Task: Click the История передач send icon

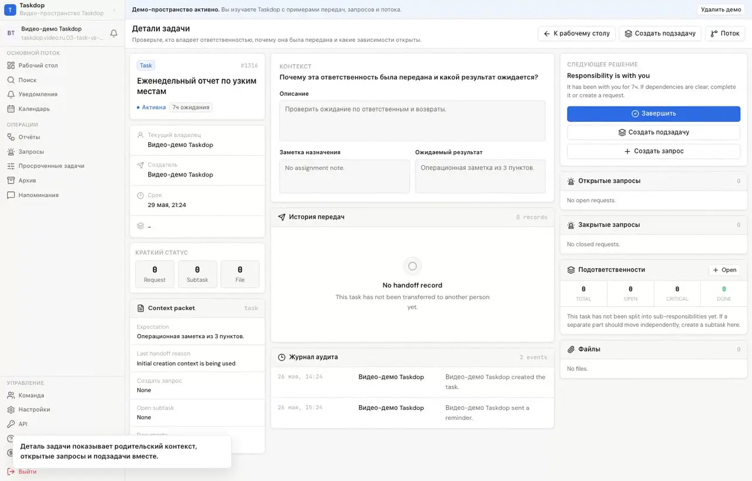Action: tap(282, 217)
